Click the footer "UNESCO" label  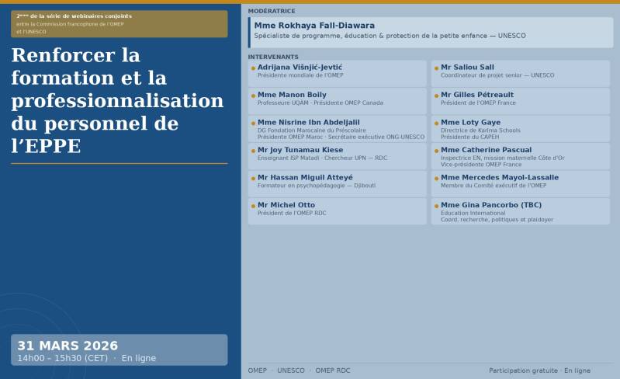pyautogui.click(x=291, y=370)
